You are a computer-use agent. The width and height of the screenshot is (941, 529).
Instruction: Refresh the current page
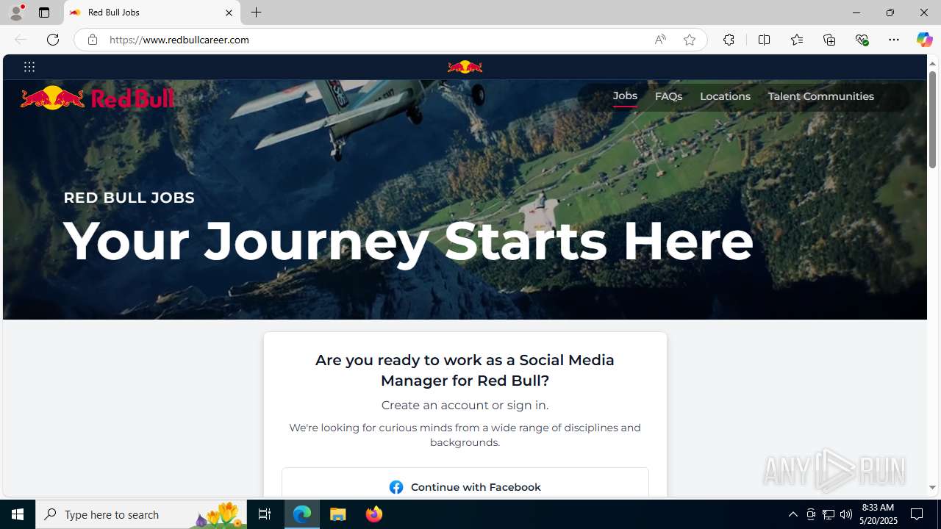click(53, 40)
